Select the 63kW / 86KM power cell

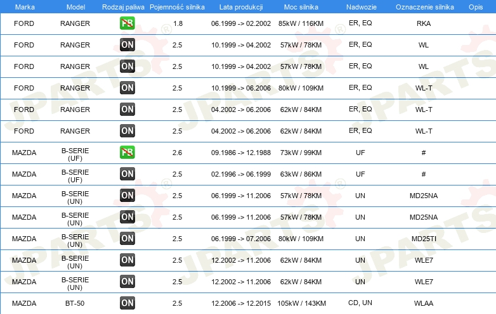(301, 174)
